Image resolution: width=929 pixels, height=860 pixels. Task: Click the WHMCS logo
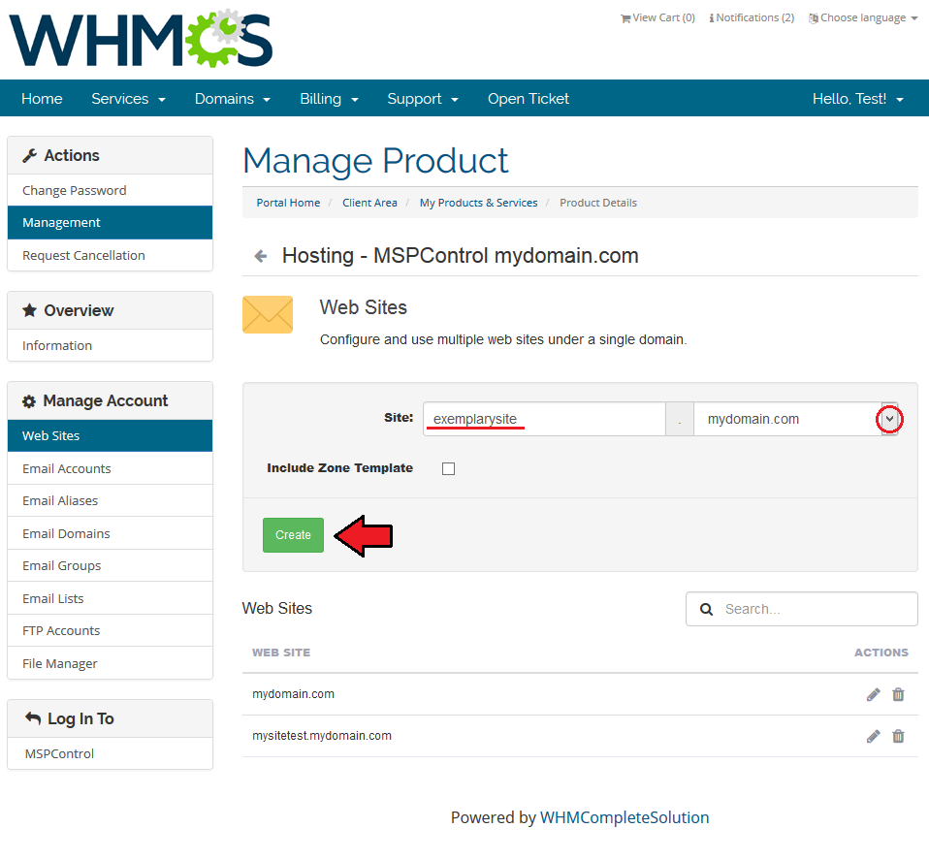[x=141, y=39]
